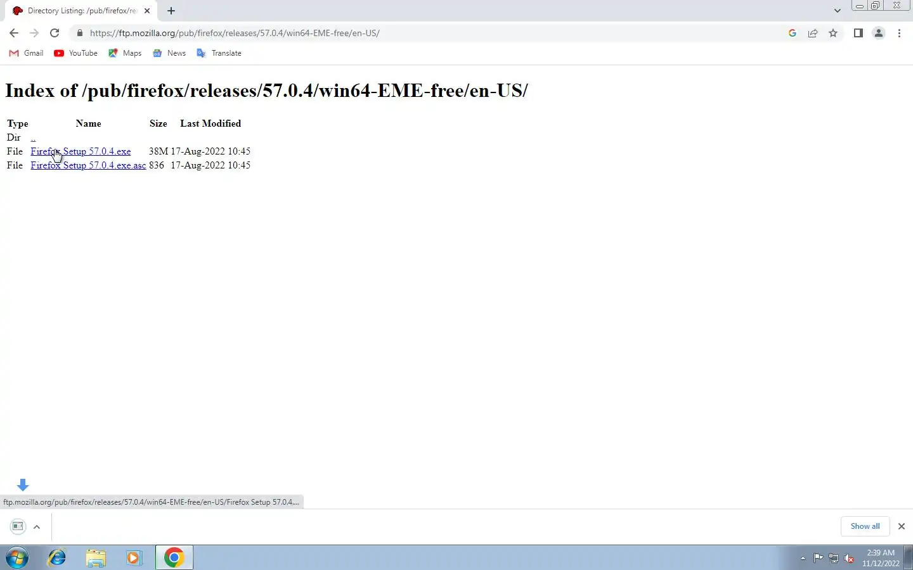
Task: Open a new browser tab
Action: [171, 11]
